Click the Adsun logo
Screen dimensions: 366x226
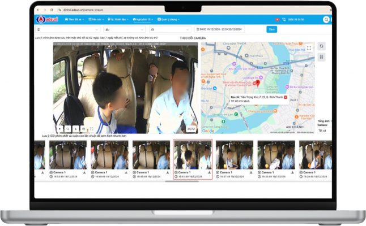[x=46, y=19]
